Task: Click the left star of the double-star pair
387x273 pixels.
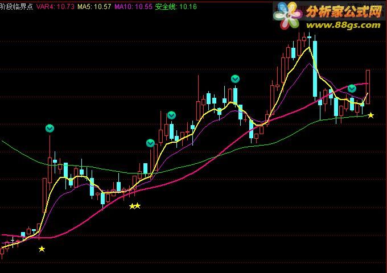Action: 132,206
